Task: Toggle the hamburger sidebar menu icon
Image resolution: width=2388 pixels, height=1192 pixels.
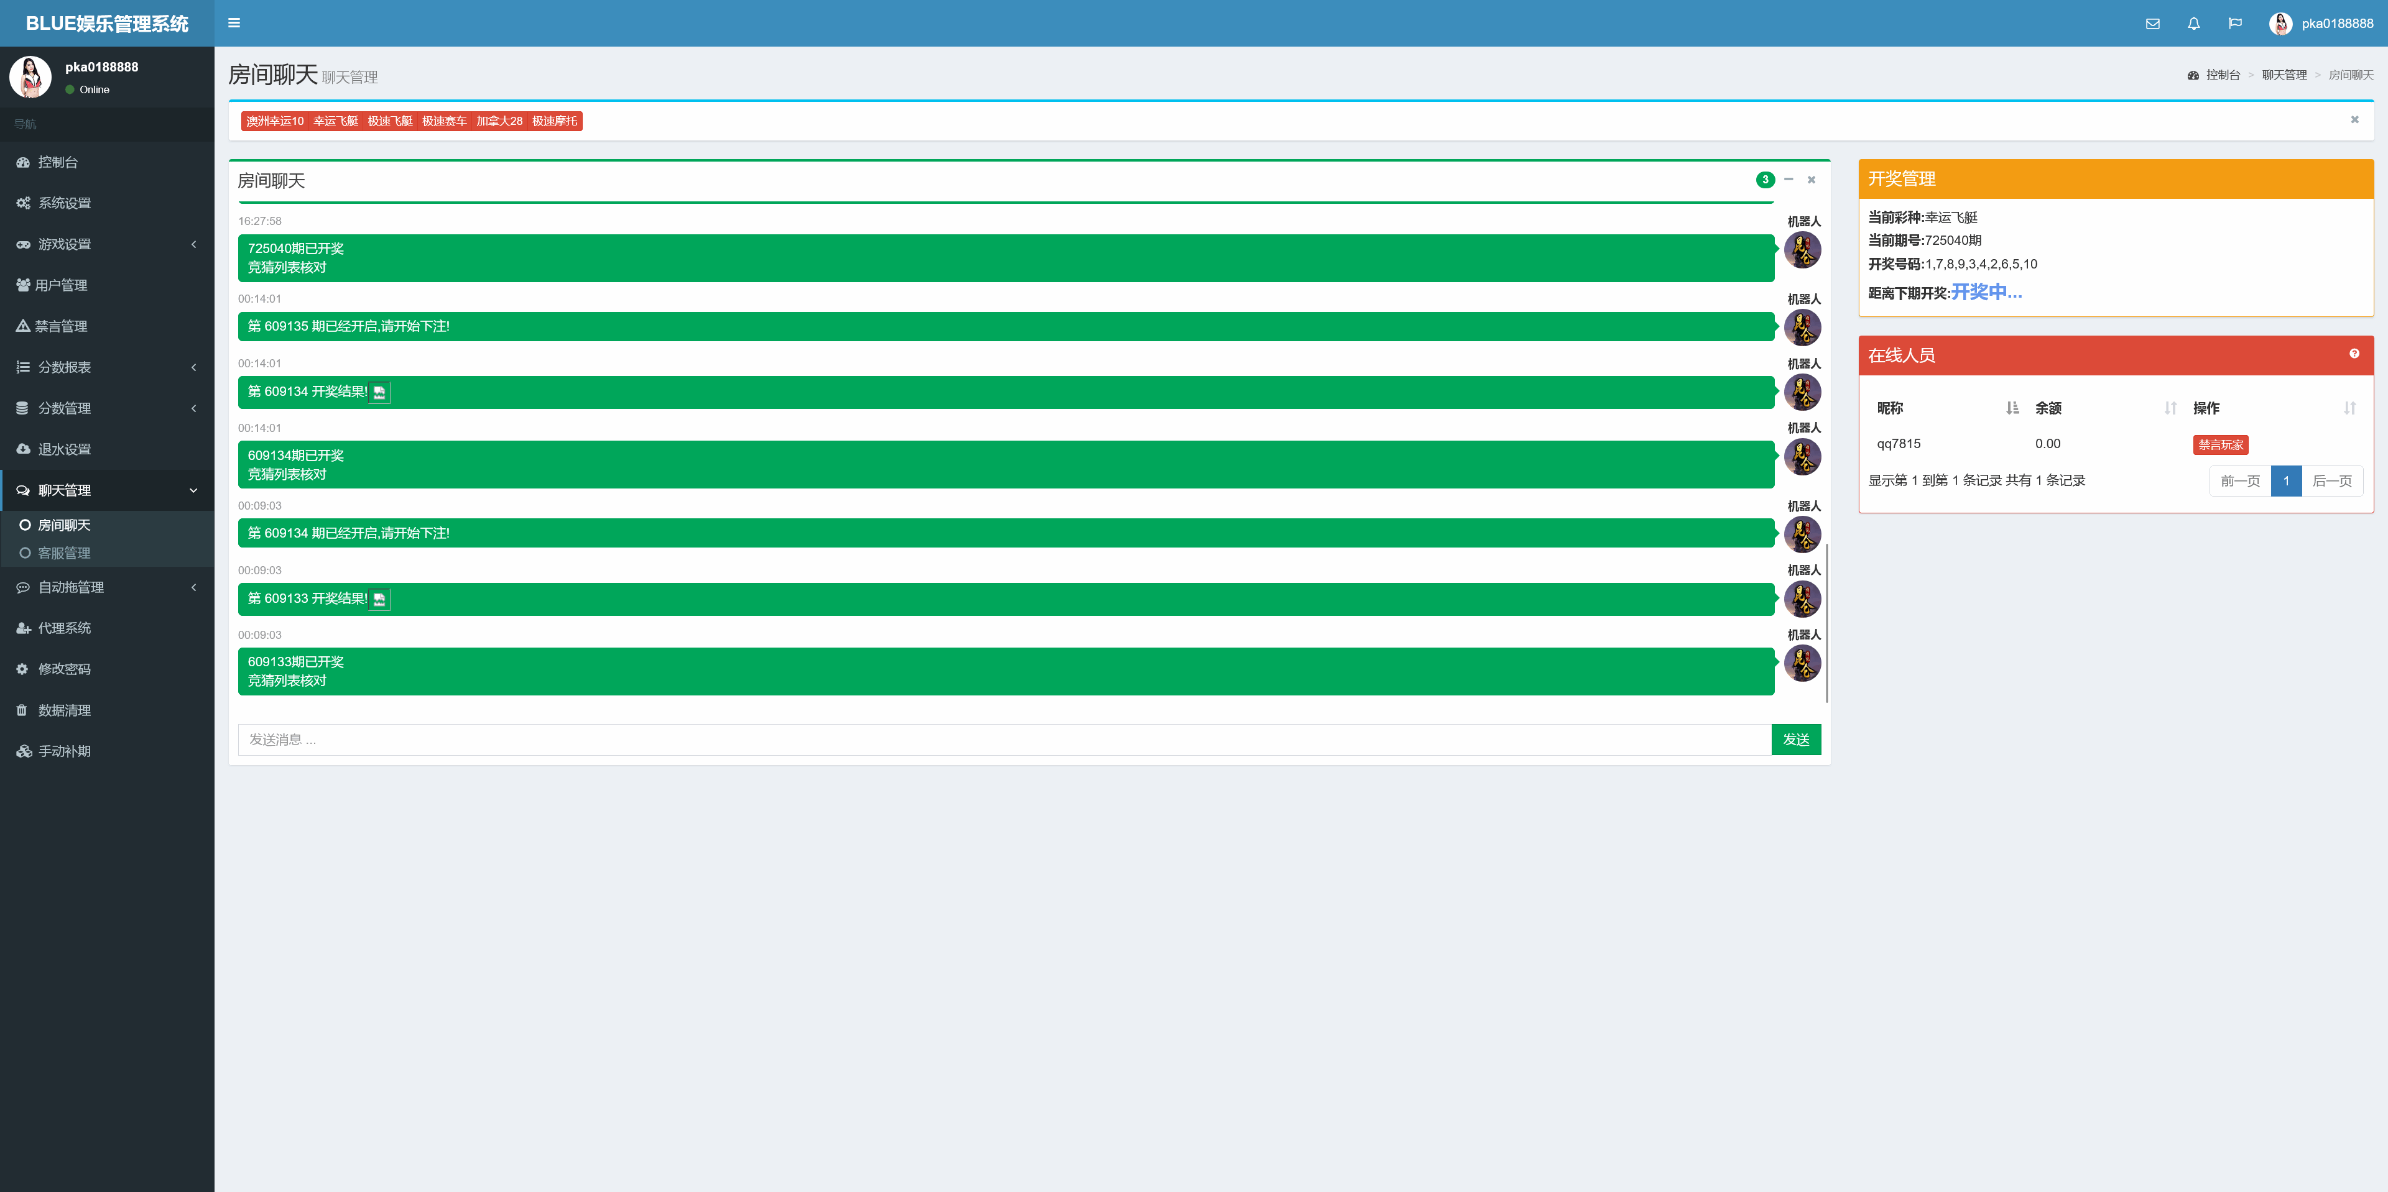Action: coord(234,23)
